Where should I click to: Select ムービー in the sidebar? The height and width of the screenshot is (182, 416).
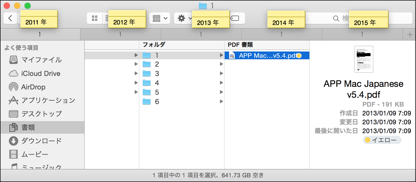(x=42, y=154)
